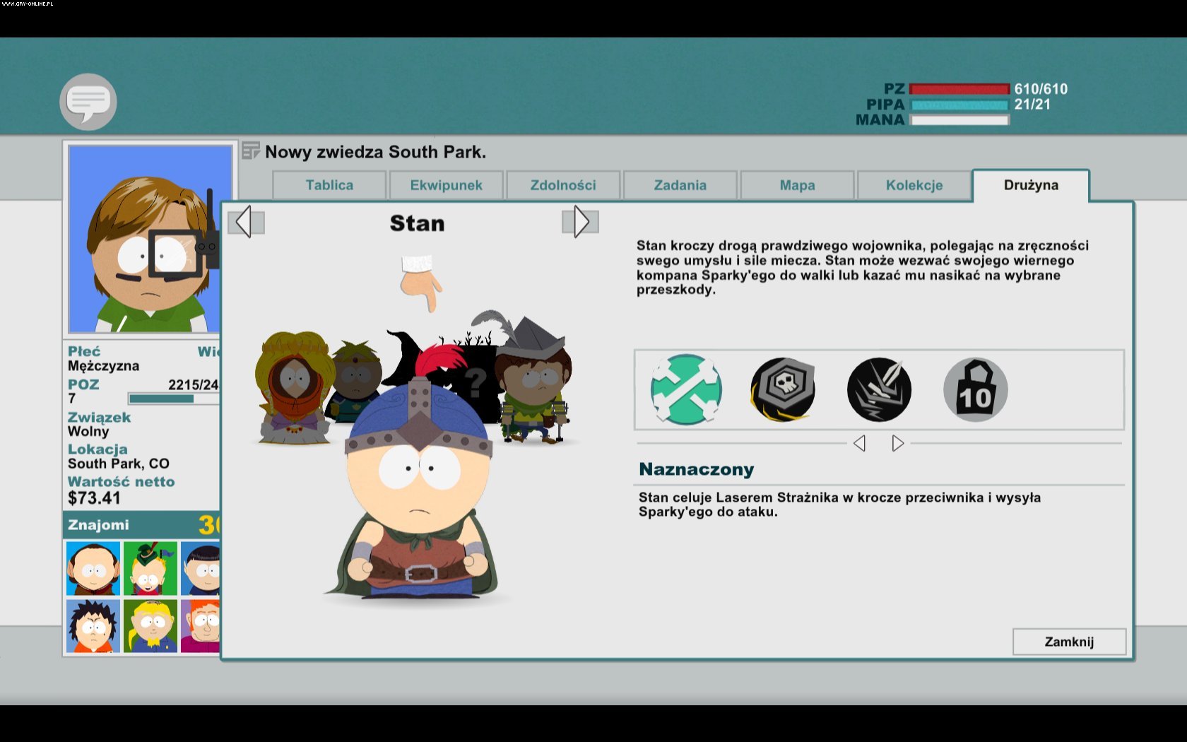
Task: Switch to previous party member with left arrow
Action: [245, 222]
